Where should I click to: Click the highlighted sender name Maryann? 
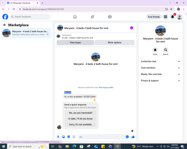[x=68, y=93]
